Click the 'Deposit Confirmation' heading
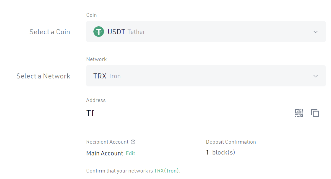The height and width of the screenshot is (179, 331). click(x=231, y=142)
